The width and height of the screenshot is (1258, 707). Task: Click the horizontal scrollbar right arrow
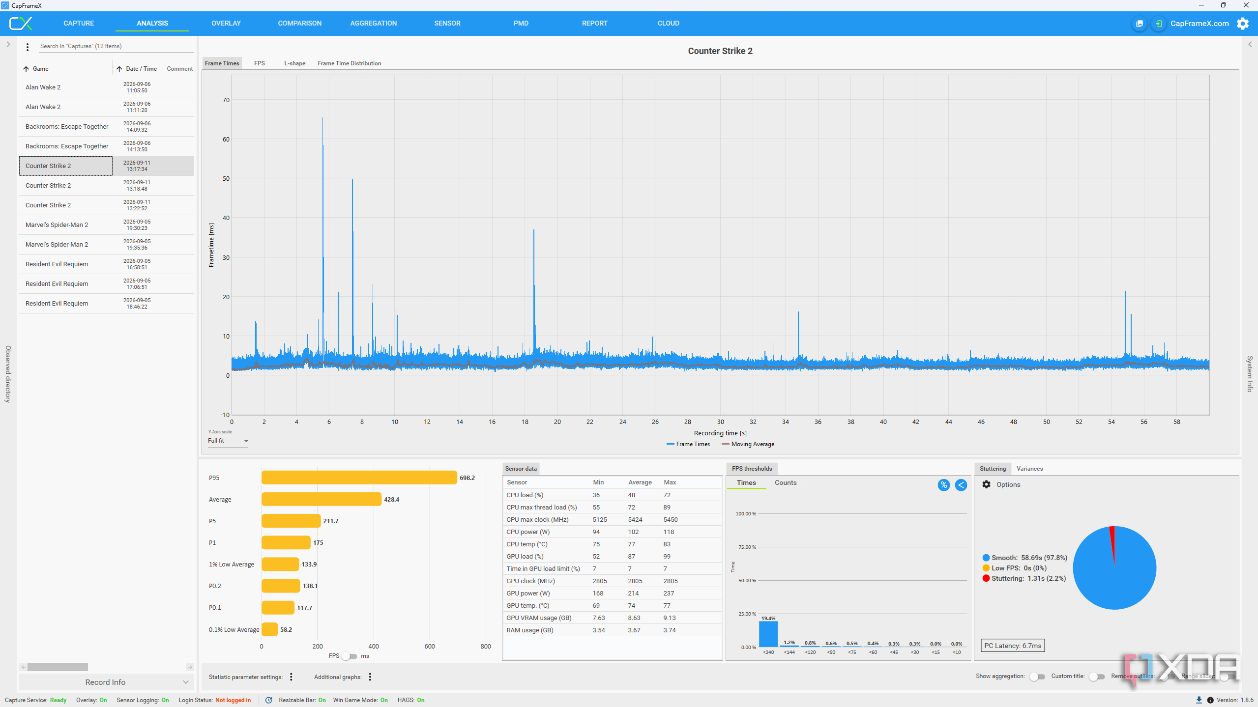pos(190,667)
